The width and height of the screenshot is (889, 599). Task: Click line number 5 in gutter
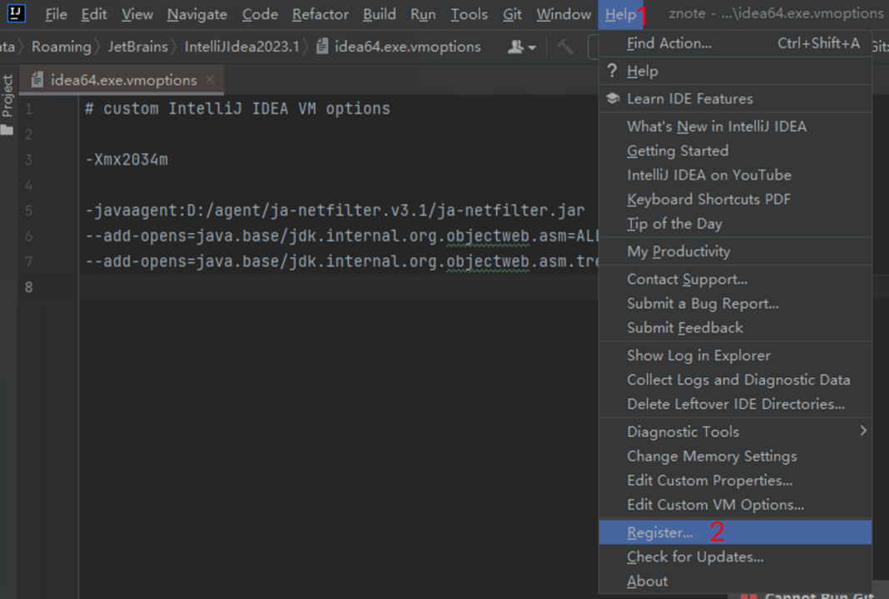(29, 210)
